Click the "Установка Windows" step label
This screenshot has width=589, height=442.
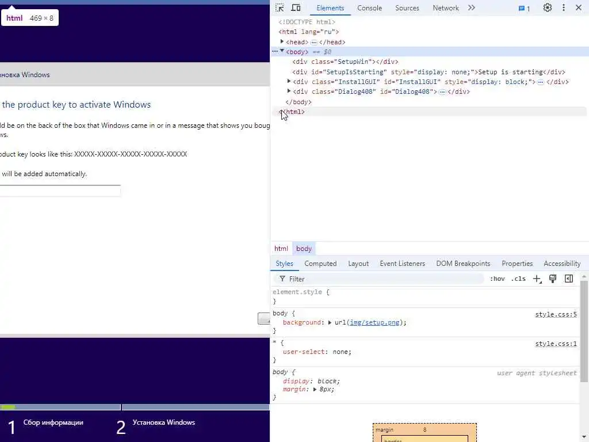(x=164, y=422)
